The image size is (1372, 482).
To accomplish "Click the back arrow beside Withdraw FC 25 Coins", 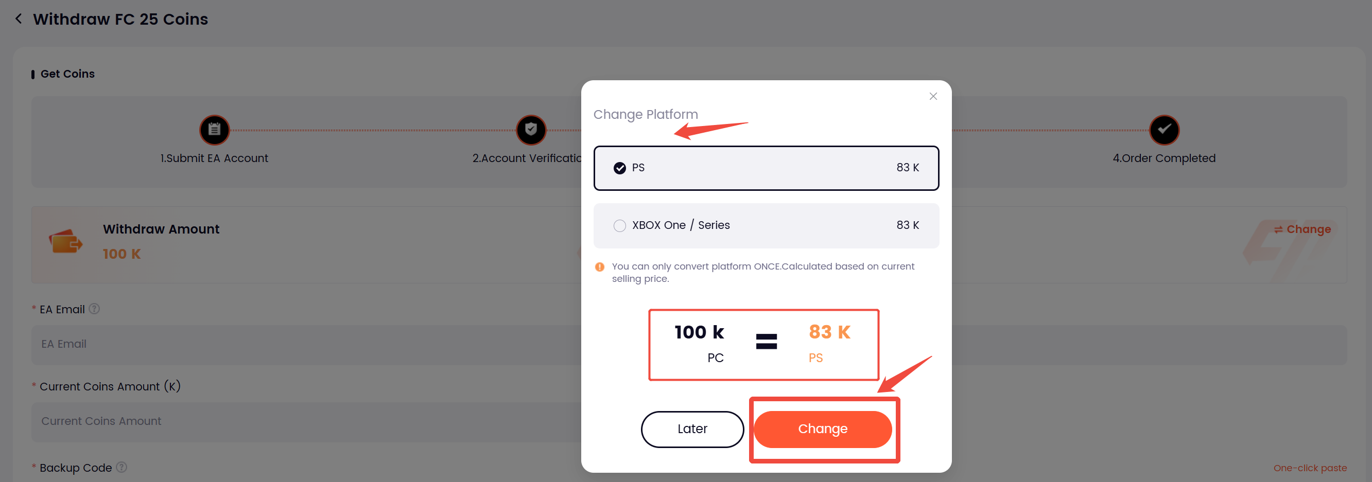I will [x=19, y=19].
